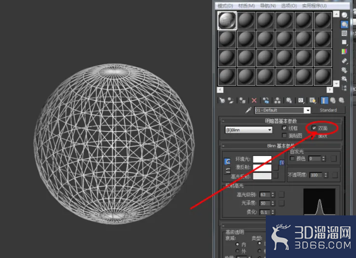Collapse the rollout below 反射高光 group

click(223, 226)
